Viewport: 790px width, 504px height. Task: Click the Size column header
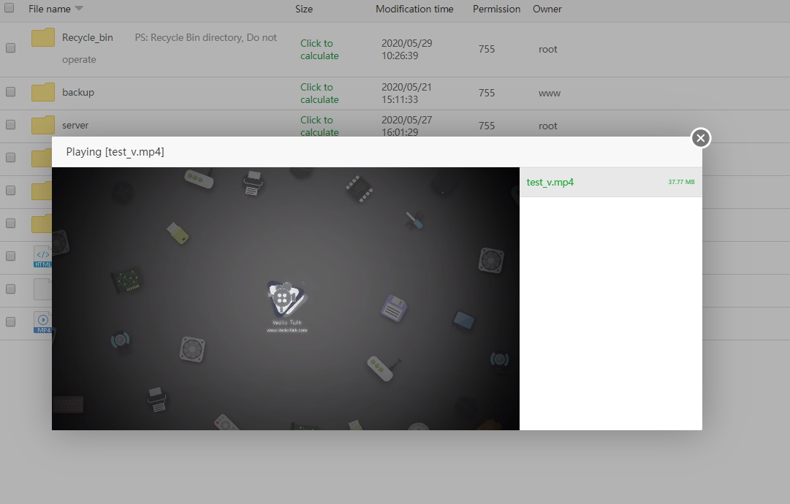point(304,9)
